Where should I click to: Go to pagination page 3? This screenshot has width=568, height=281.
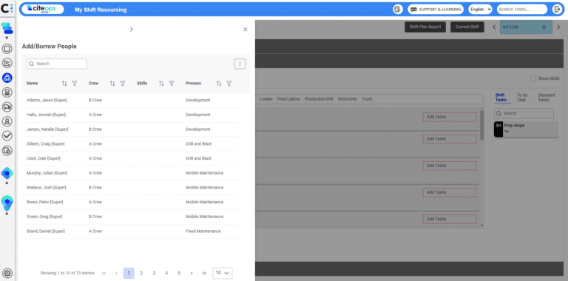tap(154, 273)
